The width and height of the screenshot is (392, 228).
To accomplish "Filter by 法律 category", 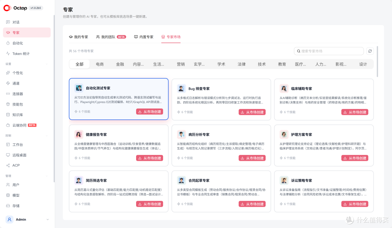I will (241, 64).
